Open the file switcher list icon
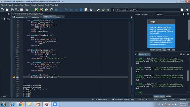This screenshot has height=107, width=190. [22, 10]
